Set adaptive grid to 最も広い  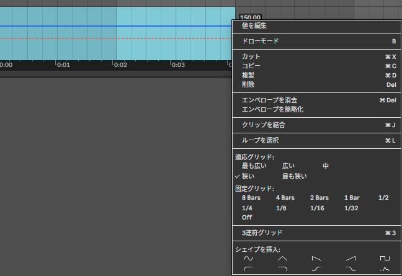[x=254, y=166]
